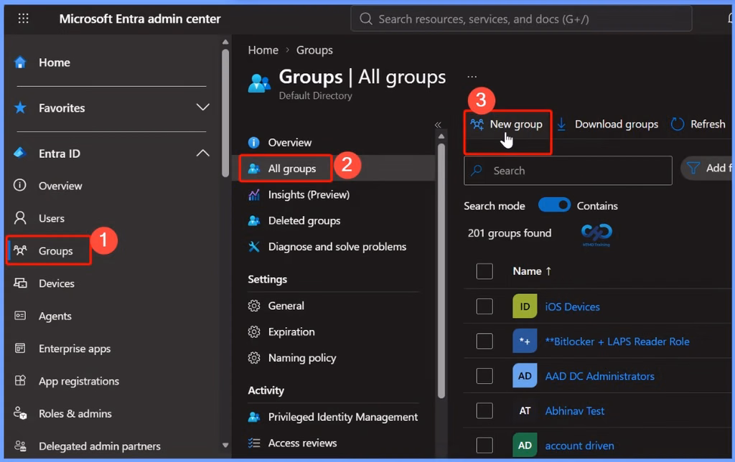This screenshot has width=735, height=462.
Task: Click Home in the breadcrumb
Action: click(263, 50)
